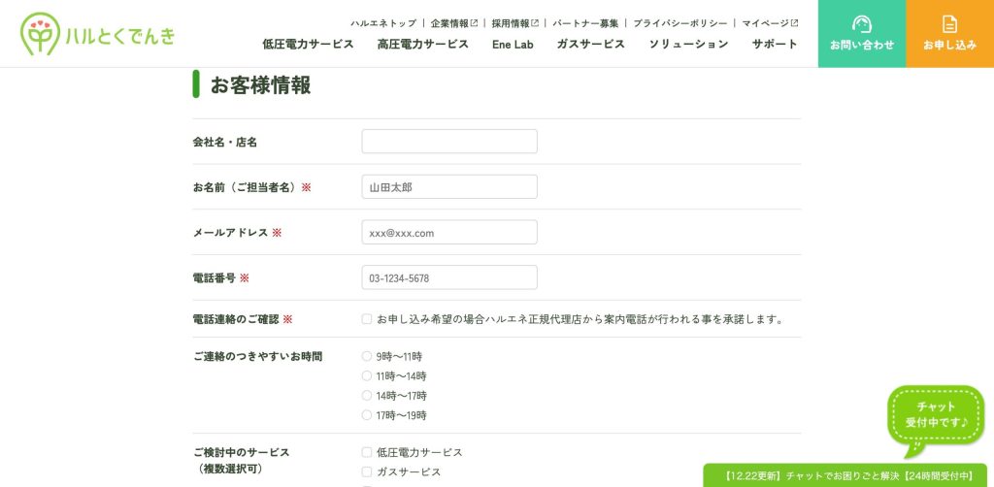Focus the 会社名・店名 input field
Image resolution: width=994 pixels, height=487 pixels.
449,142
